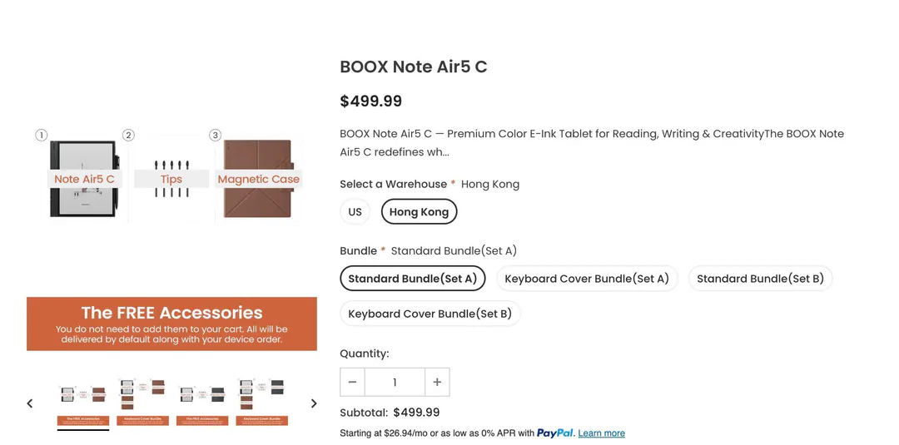899x445 pixels.
Task: Select the Hong Kong warehouse option
Action: 419,212
